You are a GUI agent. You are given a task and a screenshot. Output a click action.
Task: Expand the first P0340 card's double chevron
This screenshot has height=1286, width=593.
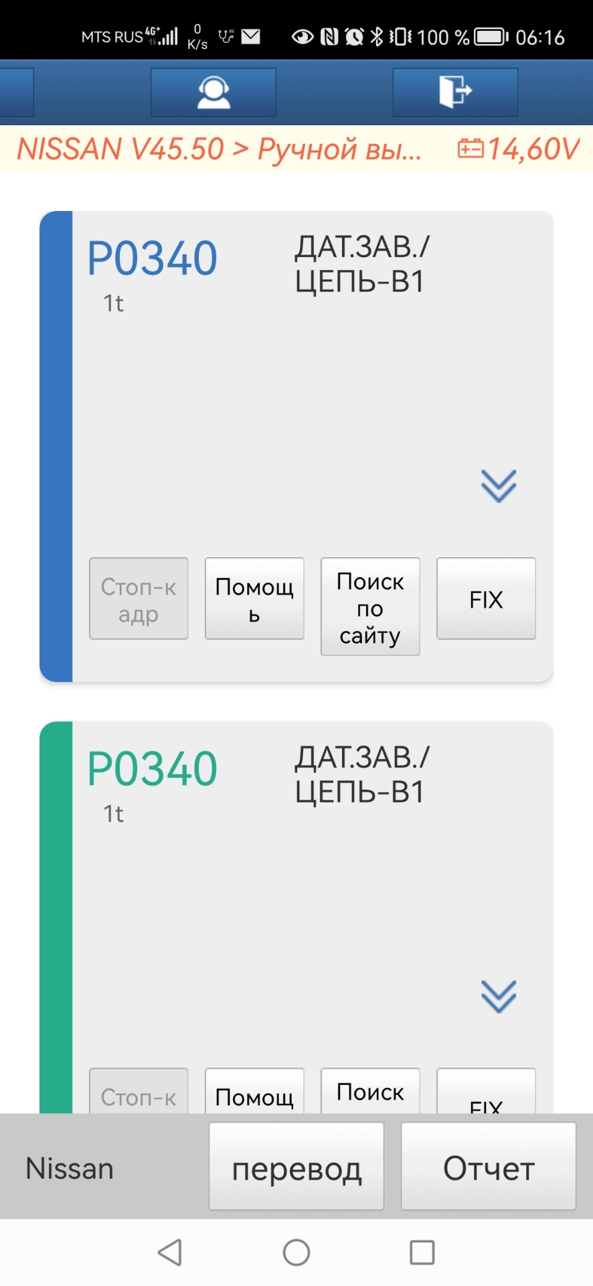pos(499,486)
